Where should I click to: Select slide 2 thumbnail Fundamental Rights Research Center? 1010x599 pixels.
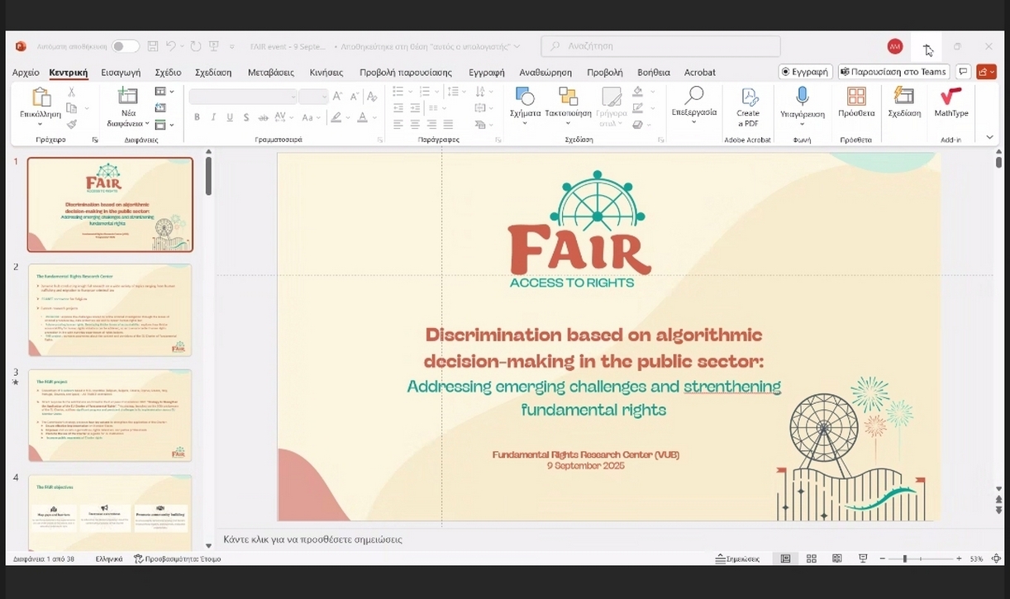[110, 310]
